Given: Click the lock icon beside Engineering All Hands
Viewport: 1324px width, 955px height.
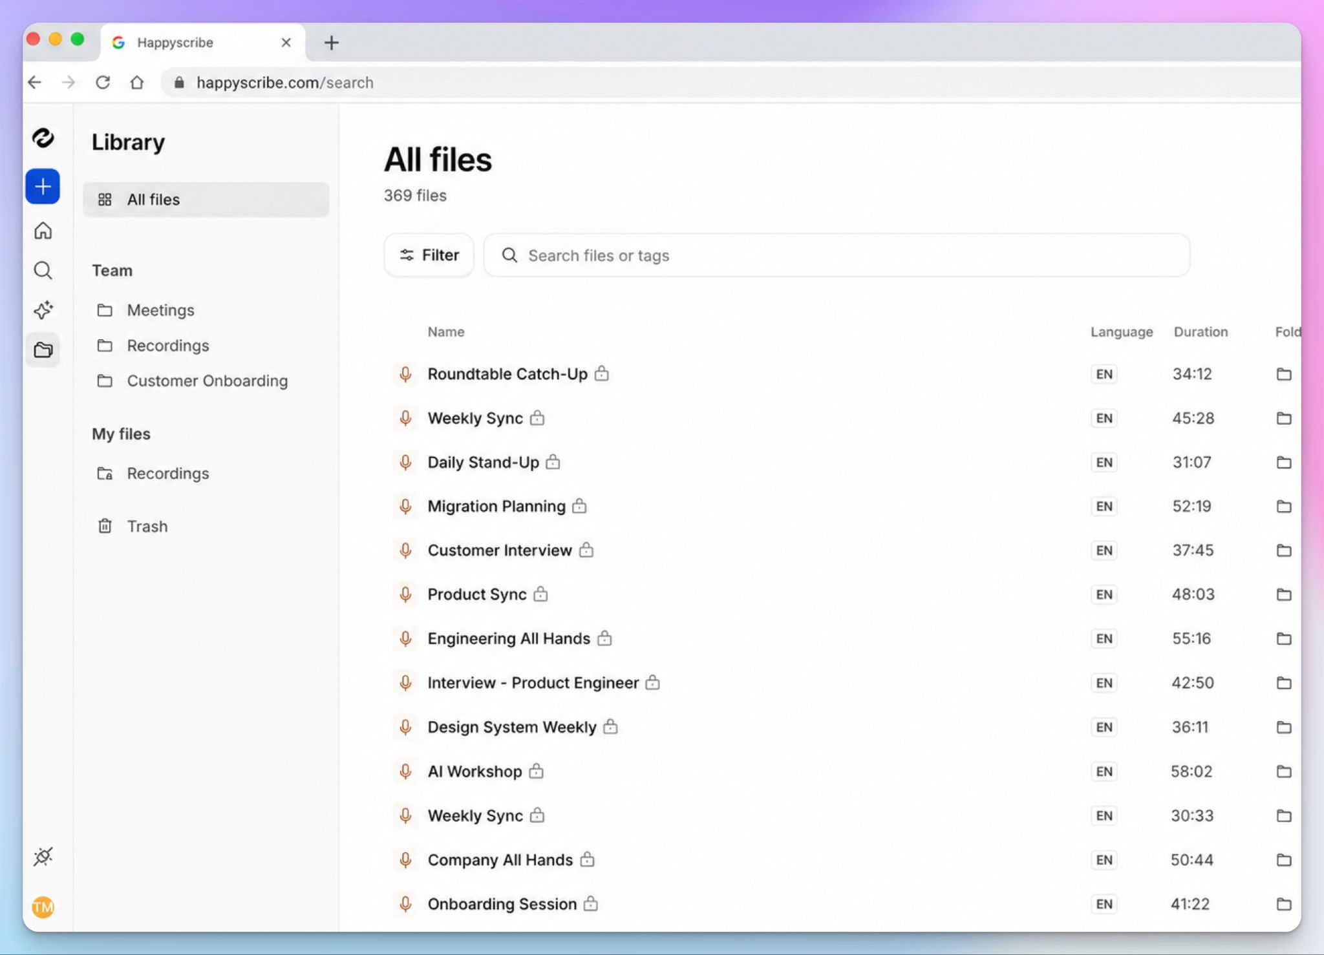Looking at the screenshot, I should point(604,638).
